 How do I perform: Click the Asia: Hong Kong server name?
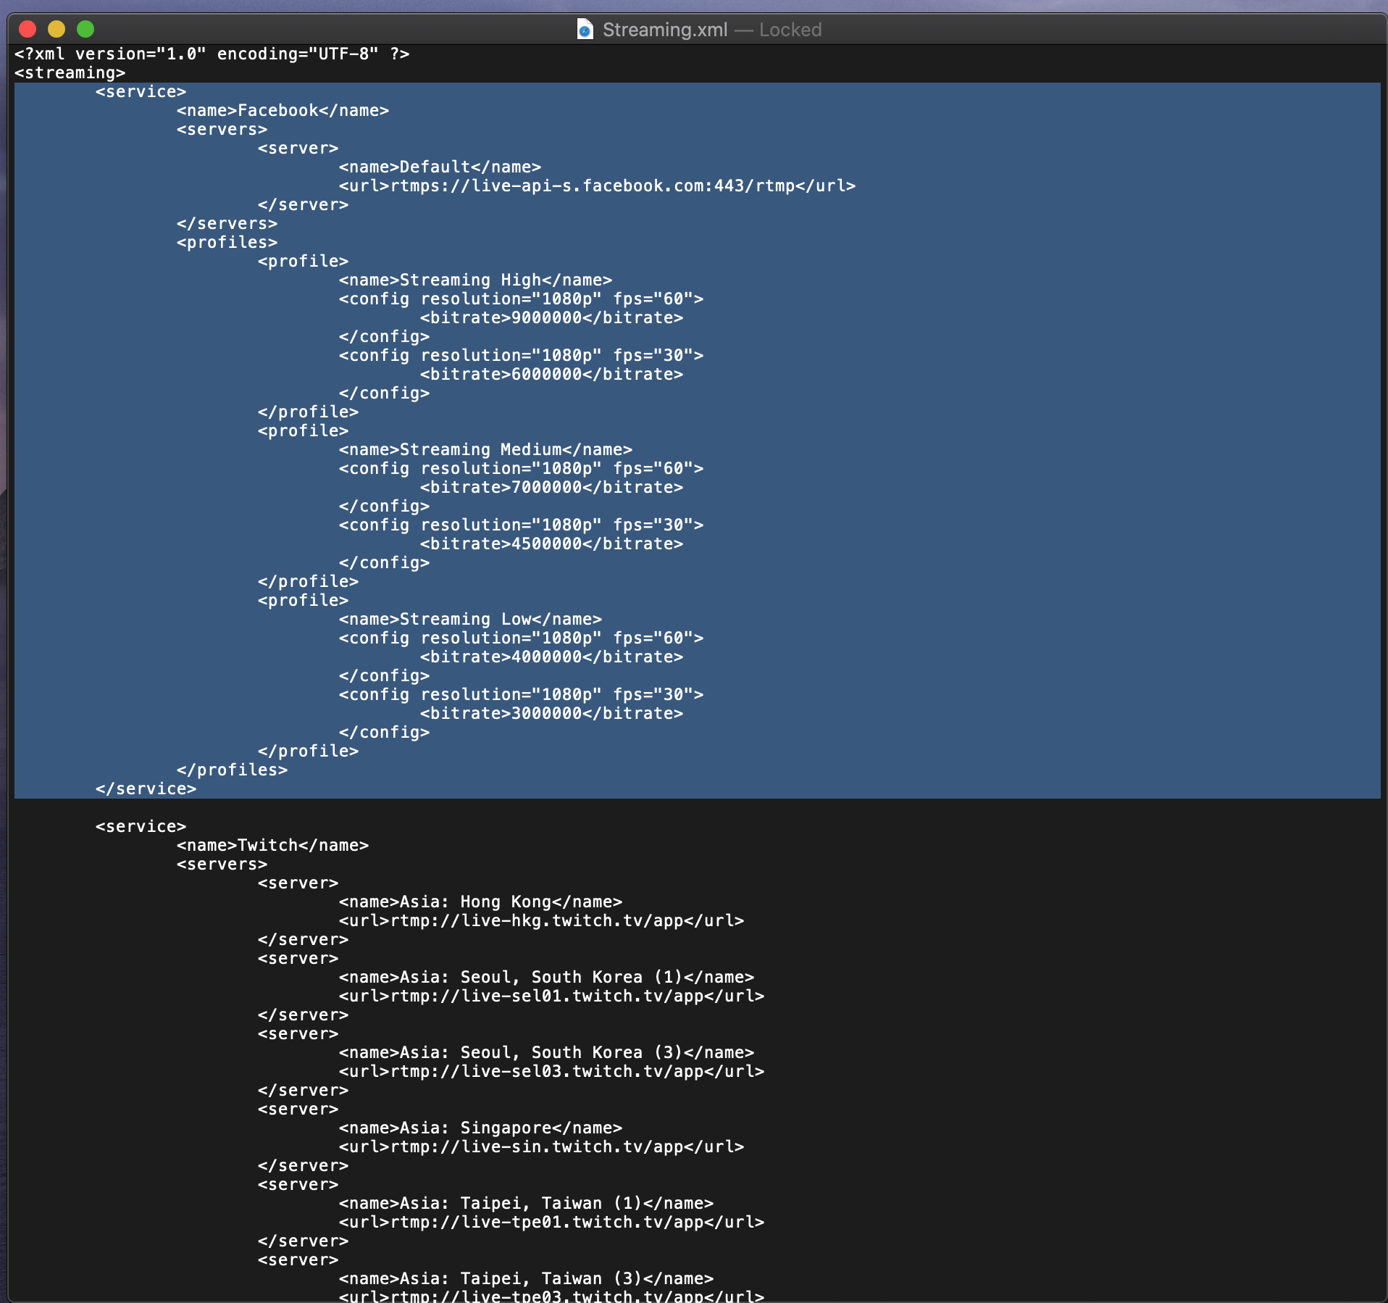480,902
